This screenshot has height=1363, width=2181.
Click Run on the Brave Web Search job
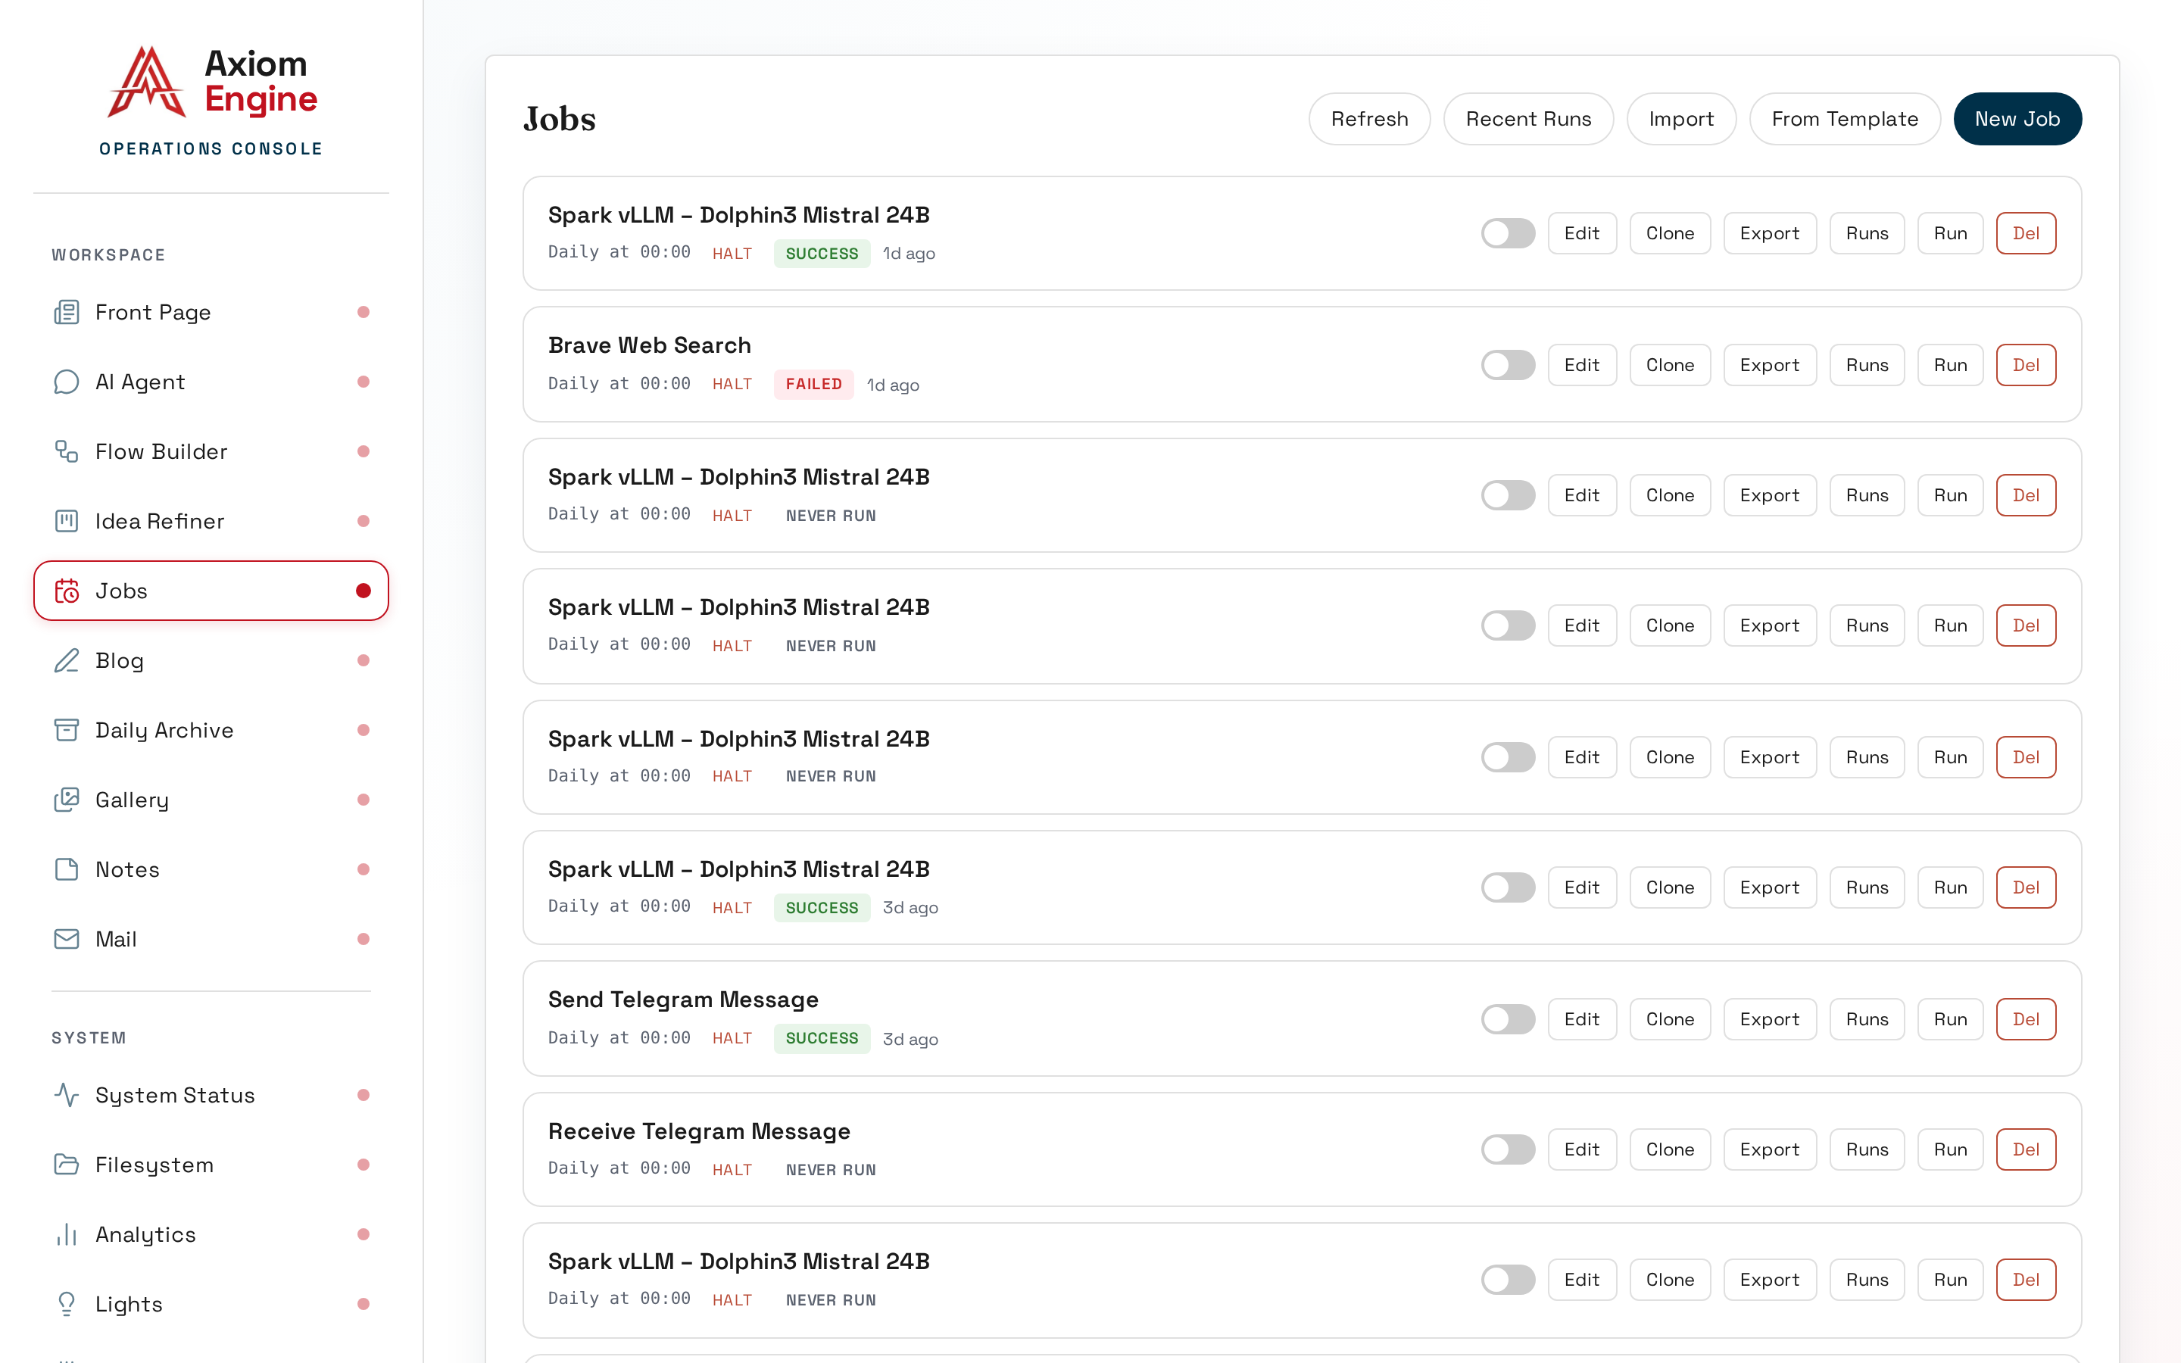tap(1950, 365)
